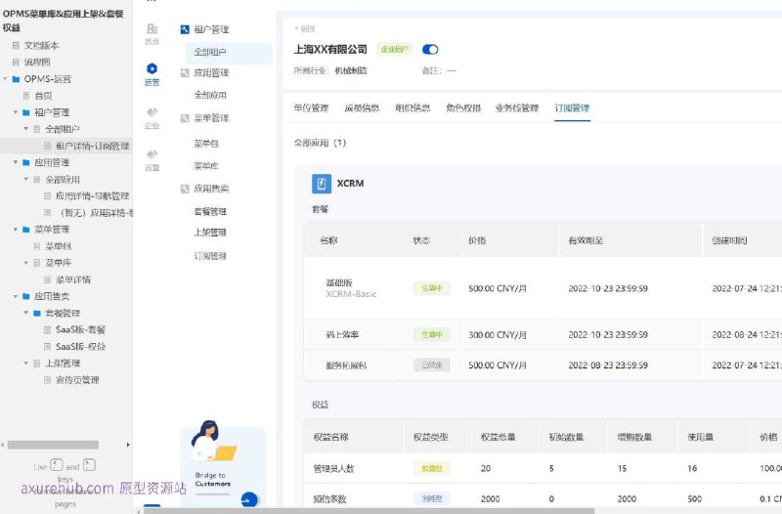782x514 pixels.
Task: Open 菜单包 in the side menu
Action: click(x=206, y=144)
